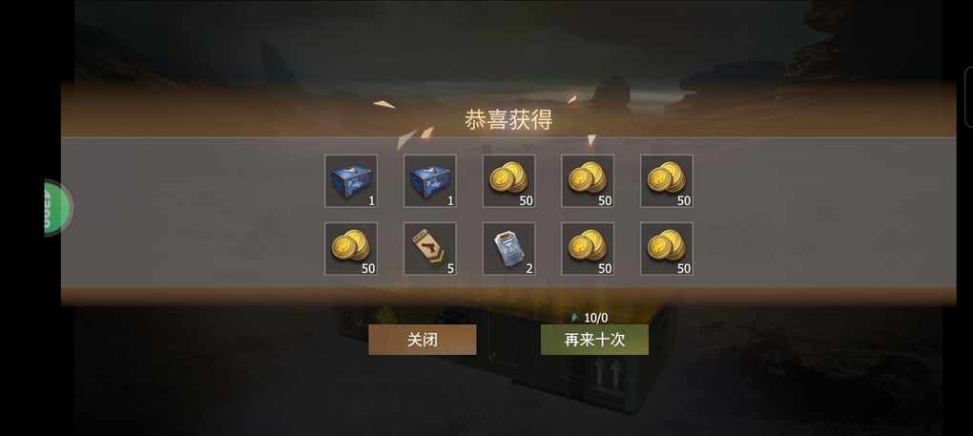973x436 pixels.
Task: Pull the side panel handle on right edge
Action: coord(969,96)
